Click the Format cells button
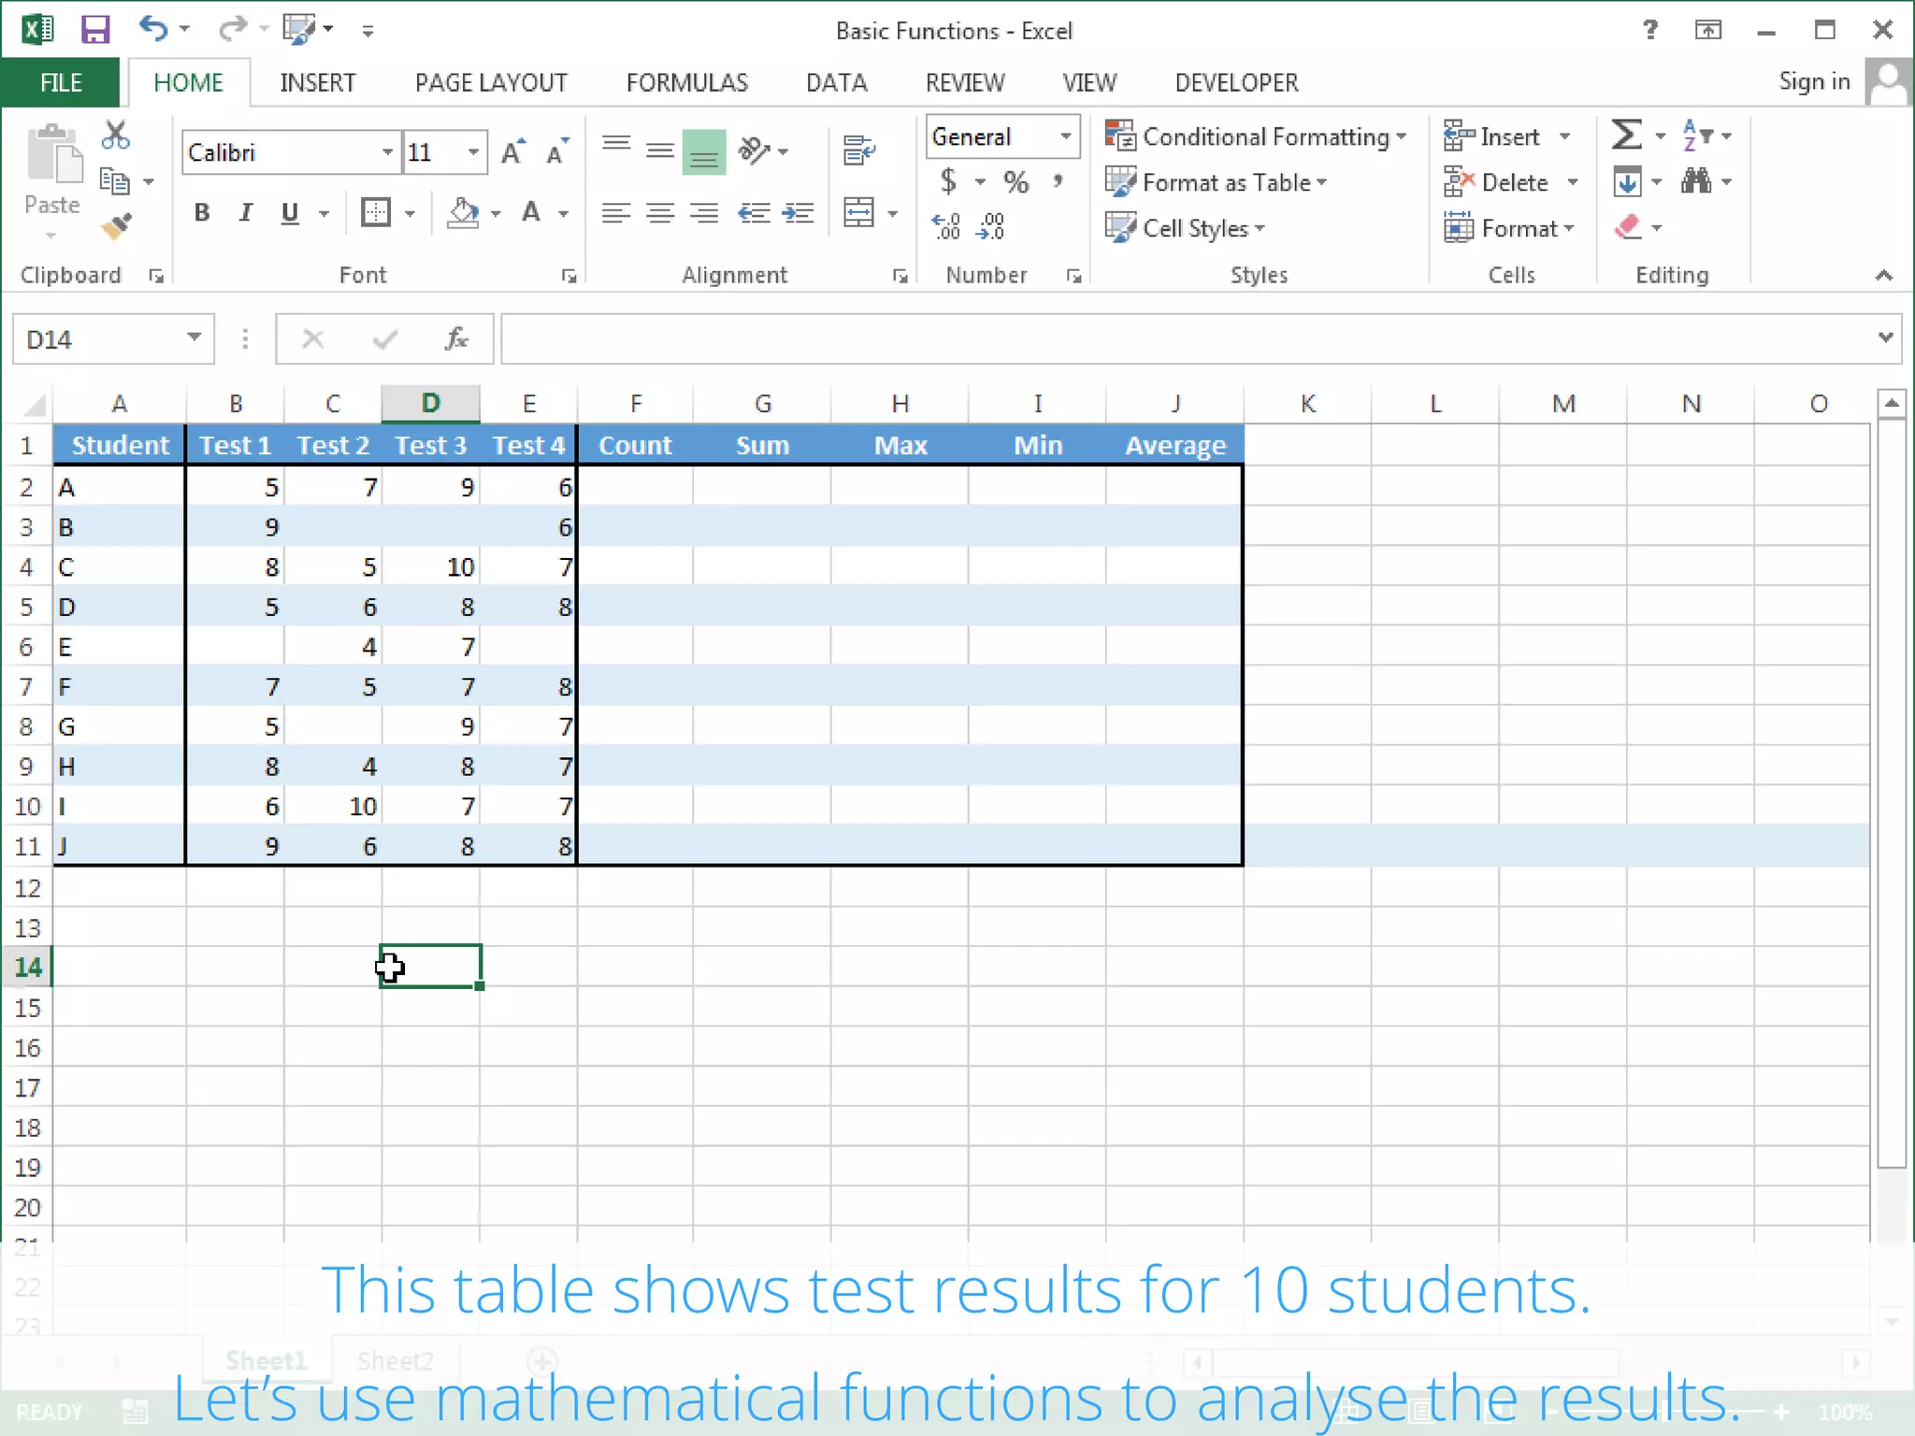This screenshot has height=1436, width=1915. click(x=1509, y=228)
